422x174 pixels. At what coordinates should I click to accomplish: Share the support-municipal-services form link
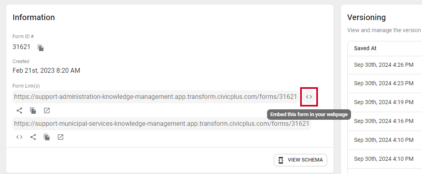pyautogui.click(x=33, y=137)
